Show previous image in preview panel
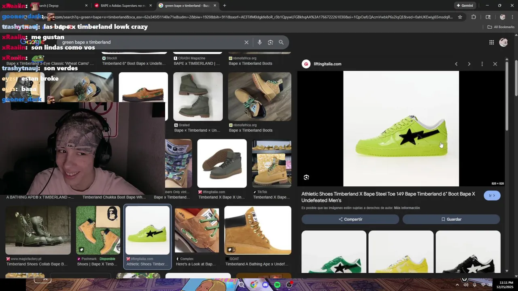This screenshot has width=518, height=291. [456, 64]
